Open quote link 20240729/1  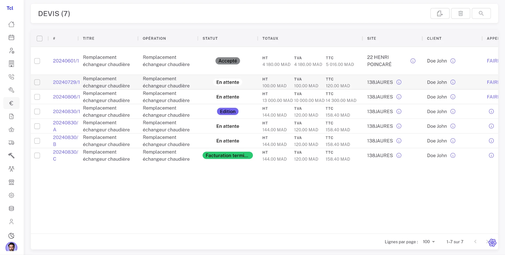click(66, 82)
